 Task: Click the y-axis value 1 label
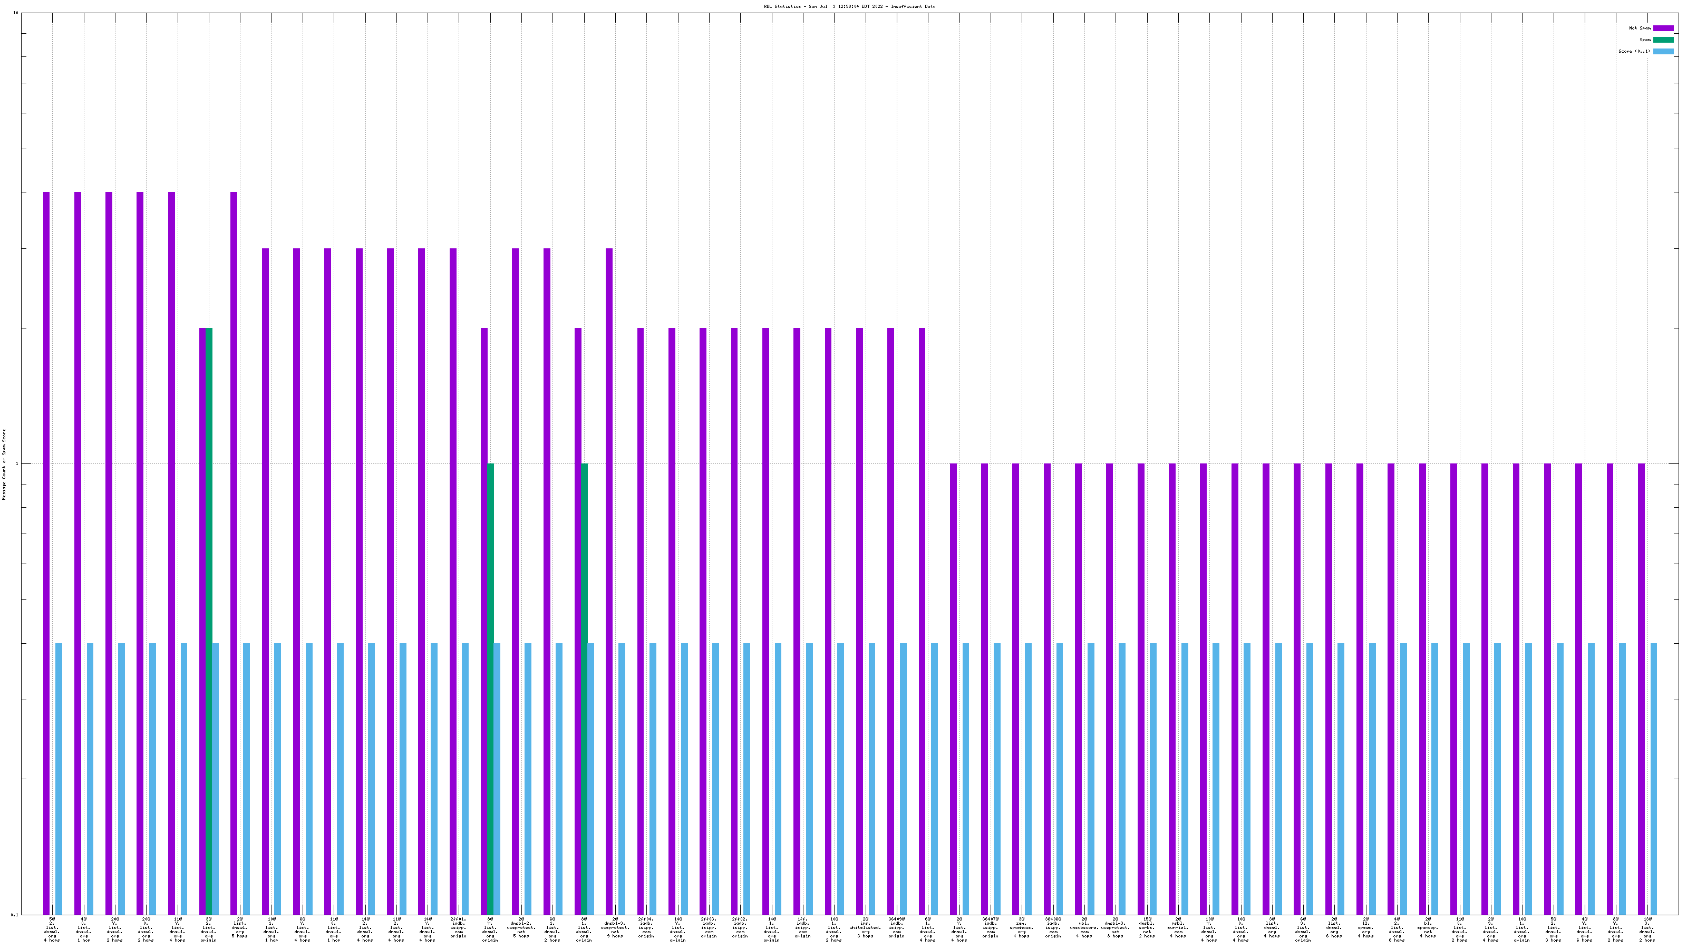point(18,464)
